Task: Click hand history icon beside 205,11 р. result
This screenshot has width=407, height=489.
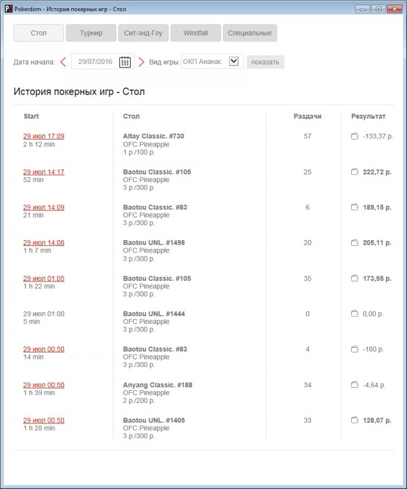Action: tap(355, 243)
